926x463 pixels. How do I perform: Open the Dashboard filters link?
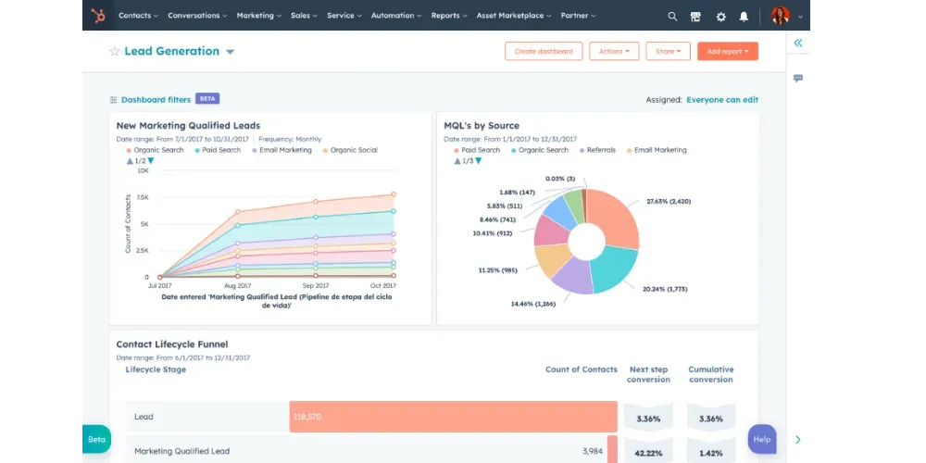click(156, 100)
